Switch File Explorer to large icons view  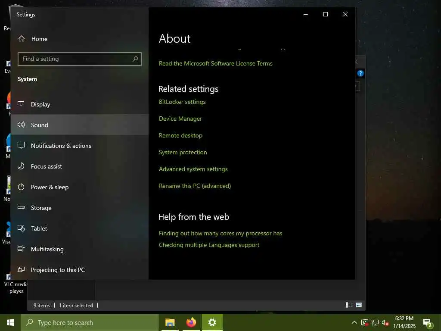coord(359,305)
